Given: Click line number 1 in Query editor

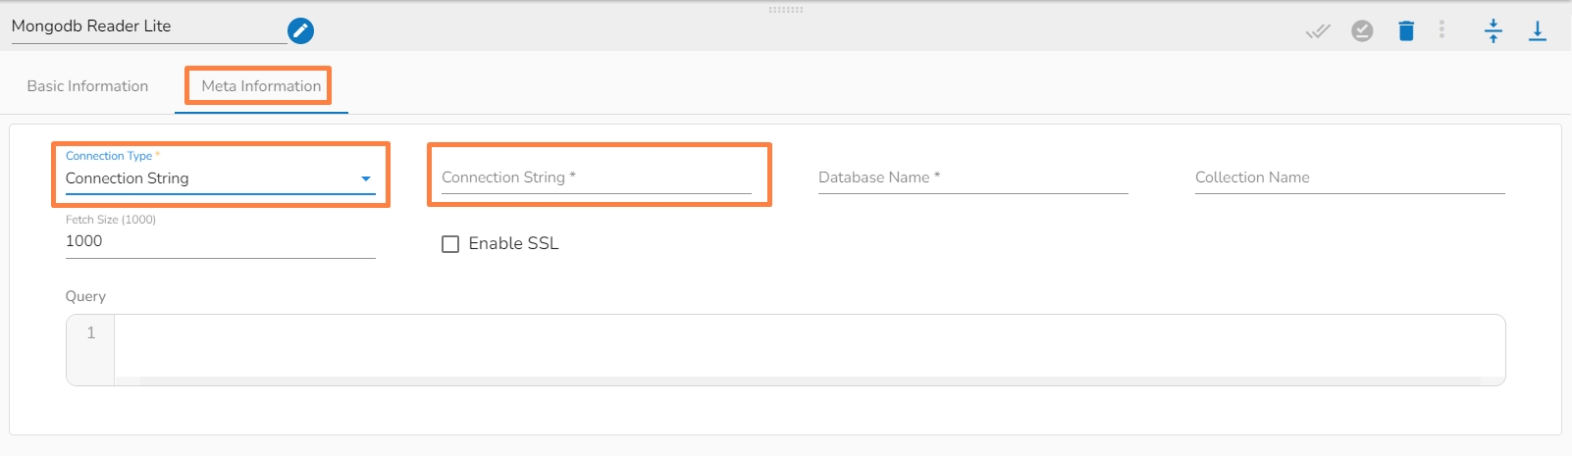Looking at the screenshot, I should click(x=91, y=333).
